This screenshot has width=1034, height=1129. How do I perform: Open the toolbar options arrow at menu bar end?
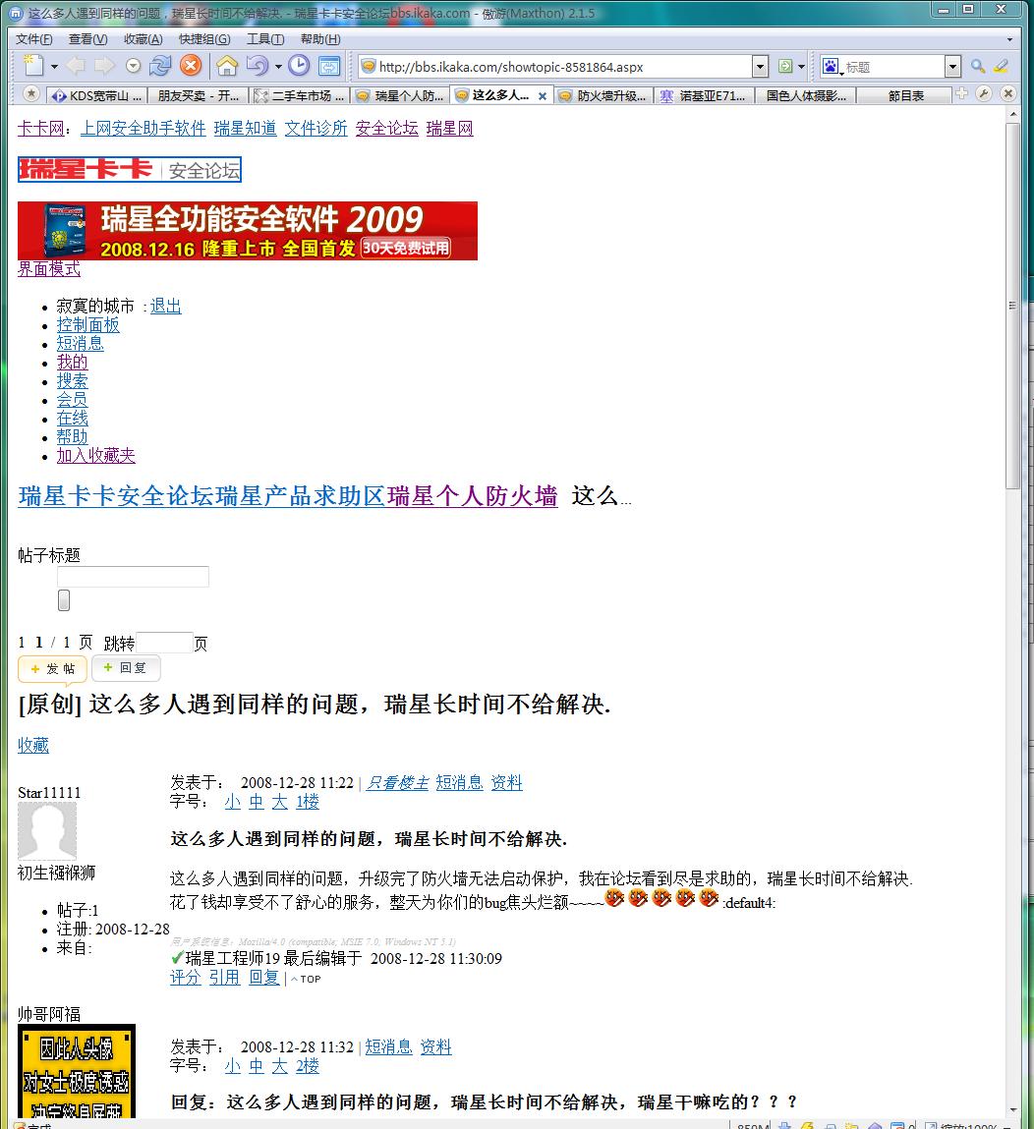point(1009,39)
